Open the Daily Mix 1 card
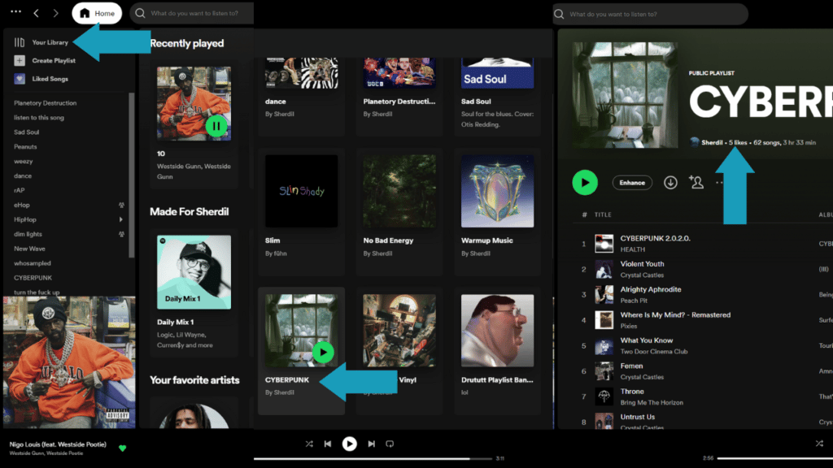This screenshot has width=833, height=468. [194, 292]
